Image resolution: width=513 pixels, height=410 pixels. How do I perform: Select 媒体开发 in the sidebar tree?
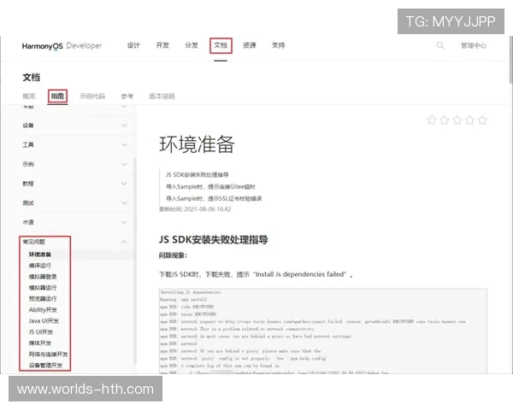(x=40, y=343)
